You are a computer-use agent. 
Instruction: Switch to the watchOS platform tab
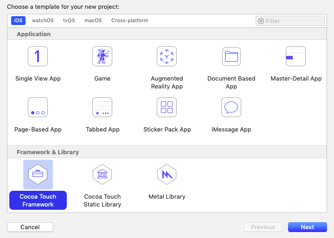43,21
